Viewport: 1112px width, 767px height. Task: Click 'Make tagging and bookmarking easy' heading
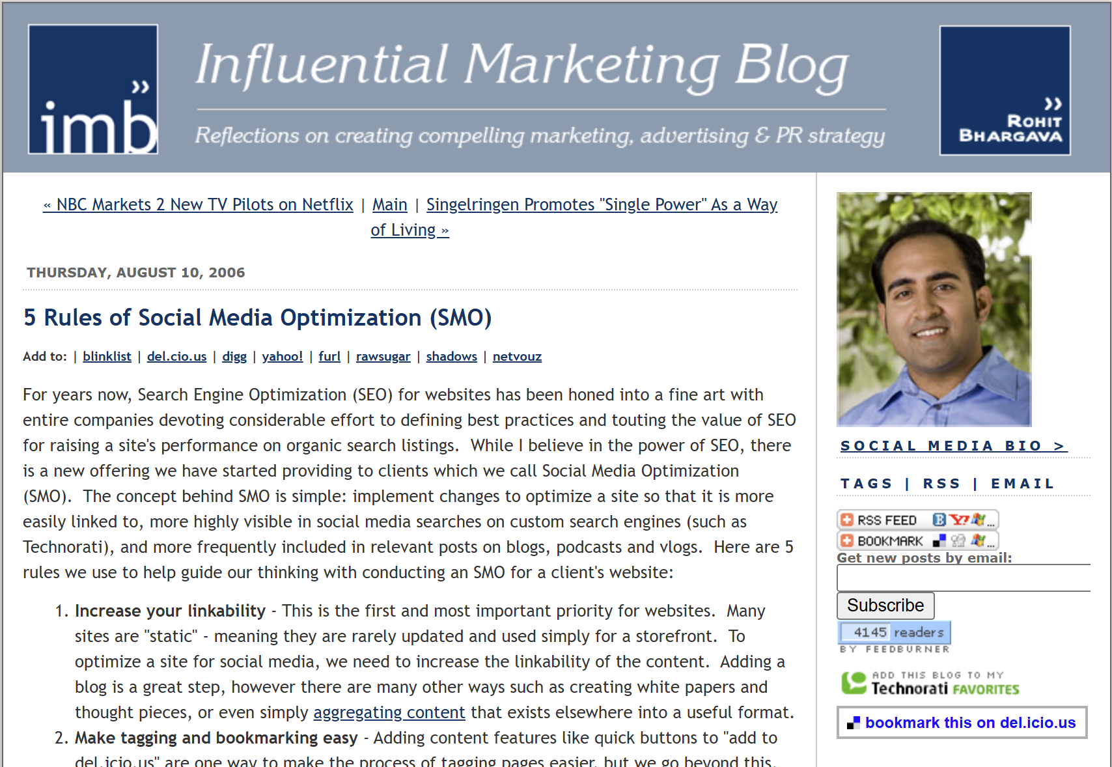pyautogui.click(x=216, y=738)
